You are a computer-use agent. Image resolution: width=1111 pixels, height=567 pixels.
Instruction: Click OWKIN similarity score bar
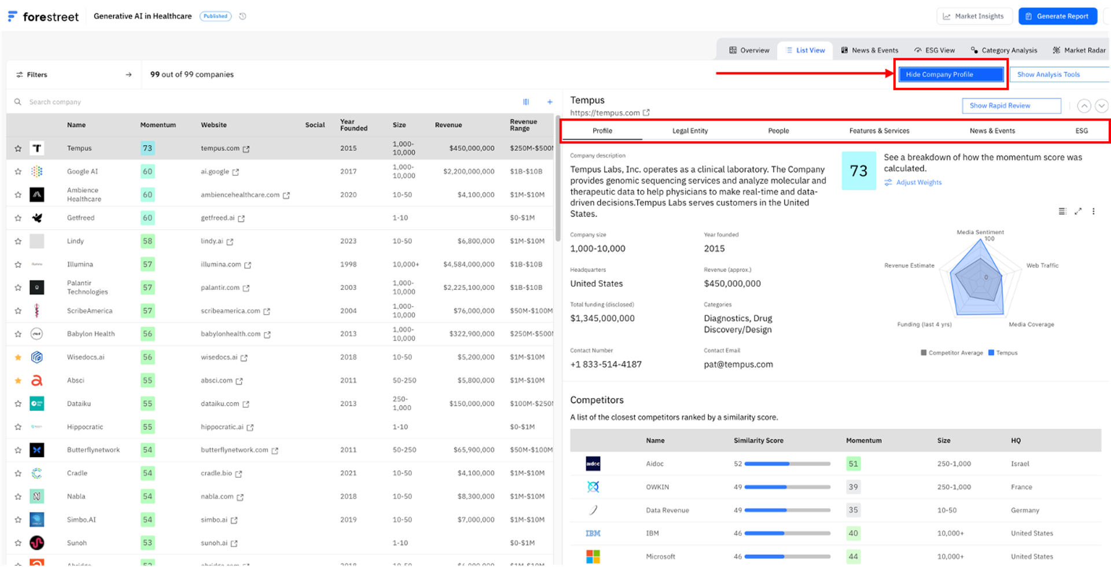(787, 487)
